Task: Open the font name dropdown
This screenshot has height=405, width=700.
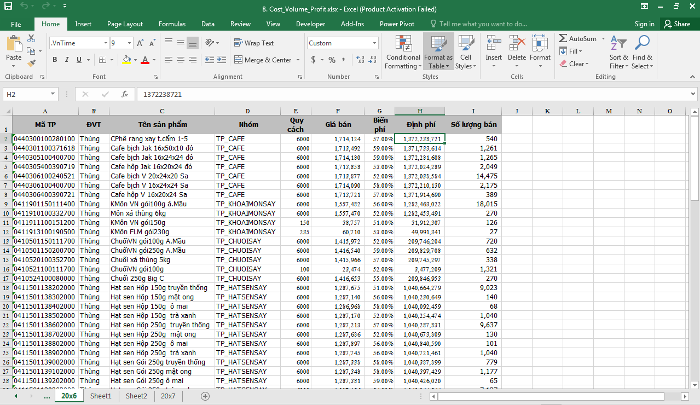Action: tap(105, 43)
